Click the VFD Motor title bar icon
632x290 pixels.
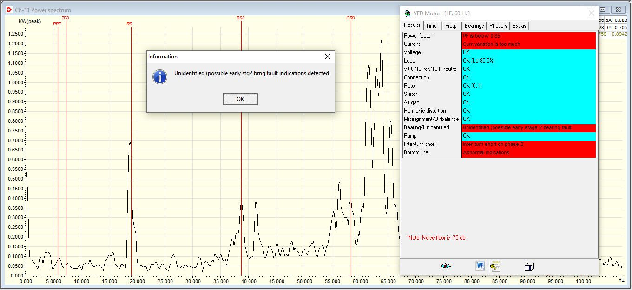coord(407,13)
